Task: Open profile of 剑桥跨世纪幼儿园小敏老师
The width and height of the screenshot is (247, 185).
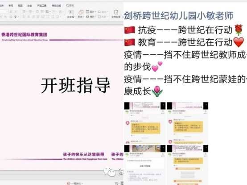Action: [178, 16]
